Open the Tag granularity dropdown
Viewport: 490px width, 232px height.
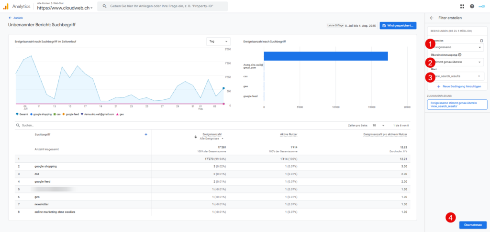218,42
